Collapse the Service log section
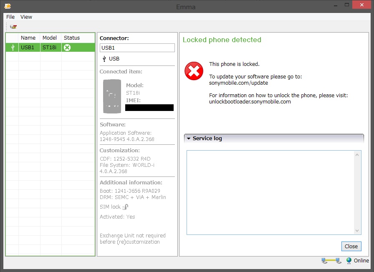Screen dimensions: 374x272 click(189, 138)
